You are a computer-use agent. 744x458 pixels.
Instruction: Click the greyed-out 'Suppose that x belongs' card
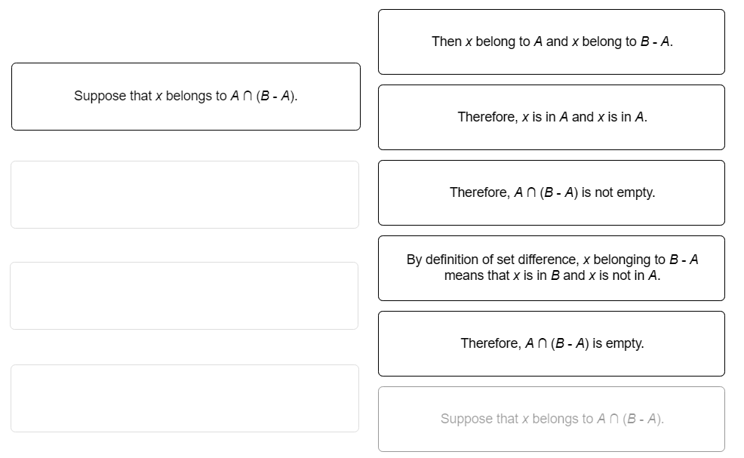pos(550,419)
